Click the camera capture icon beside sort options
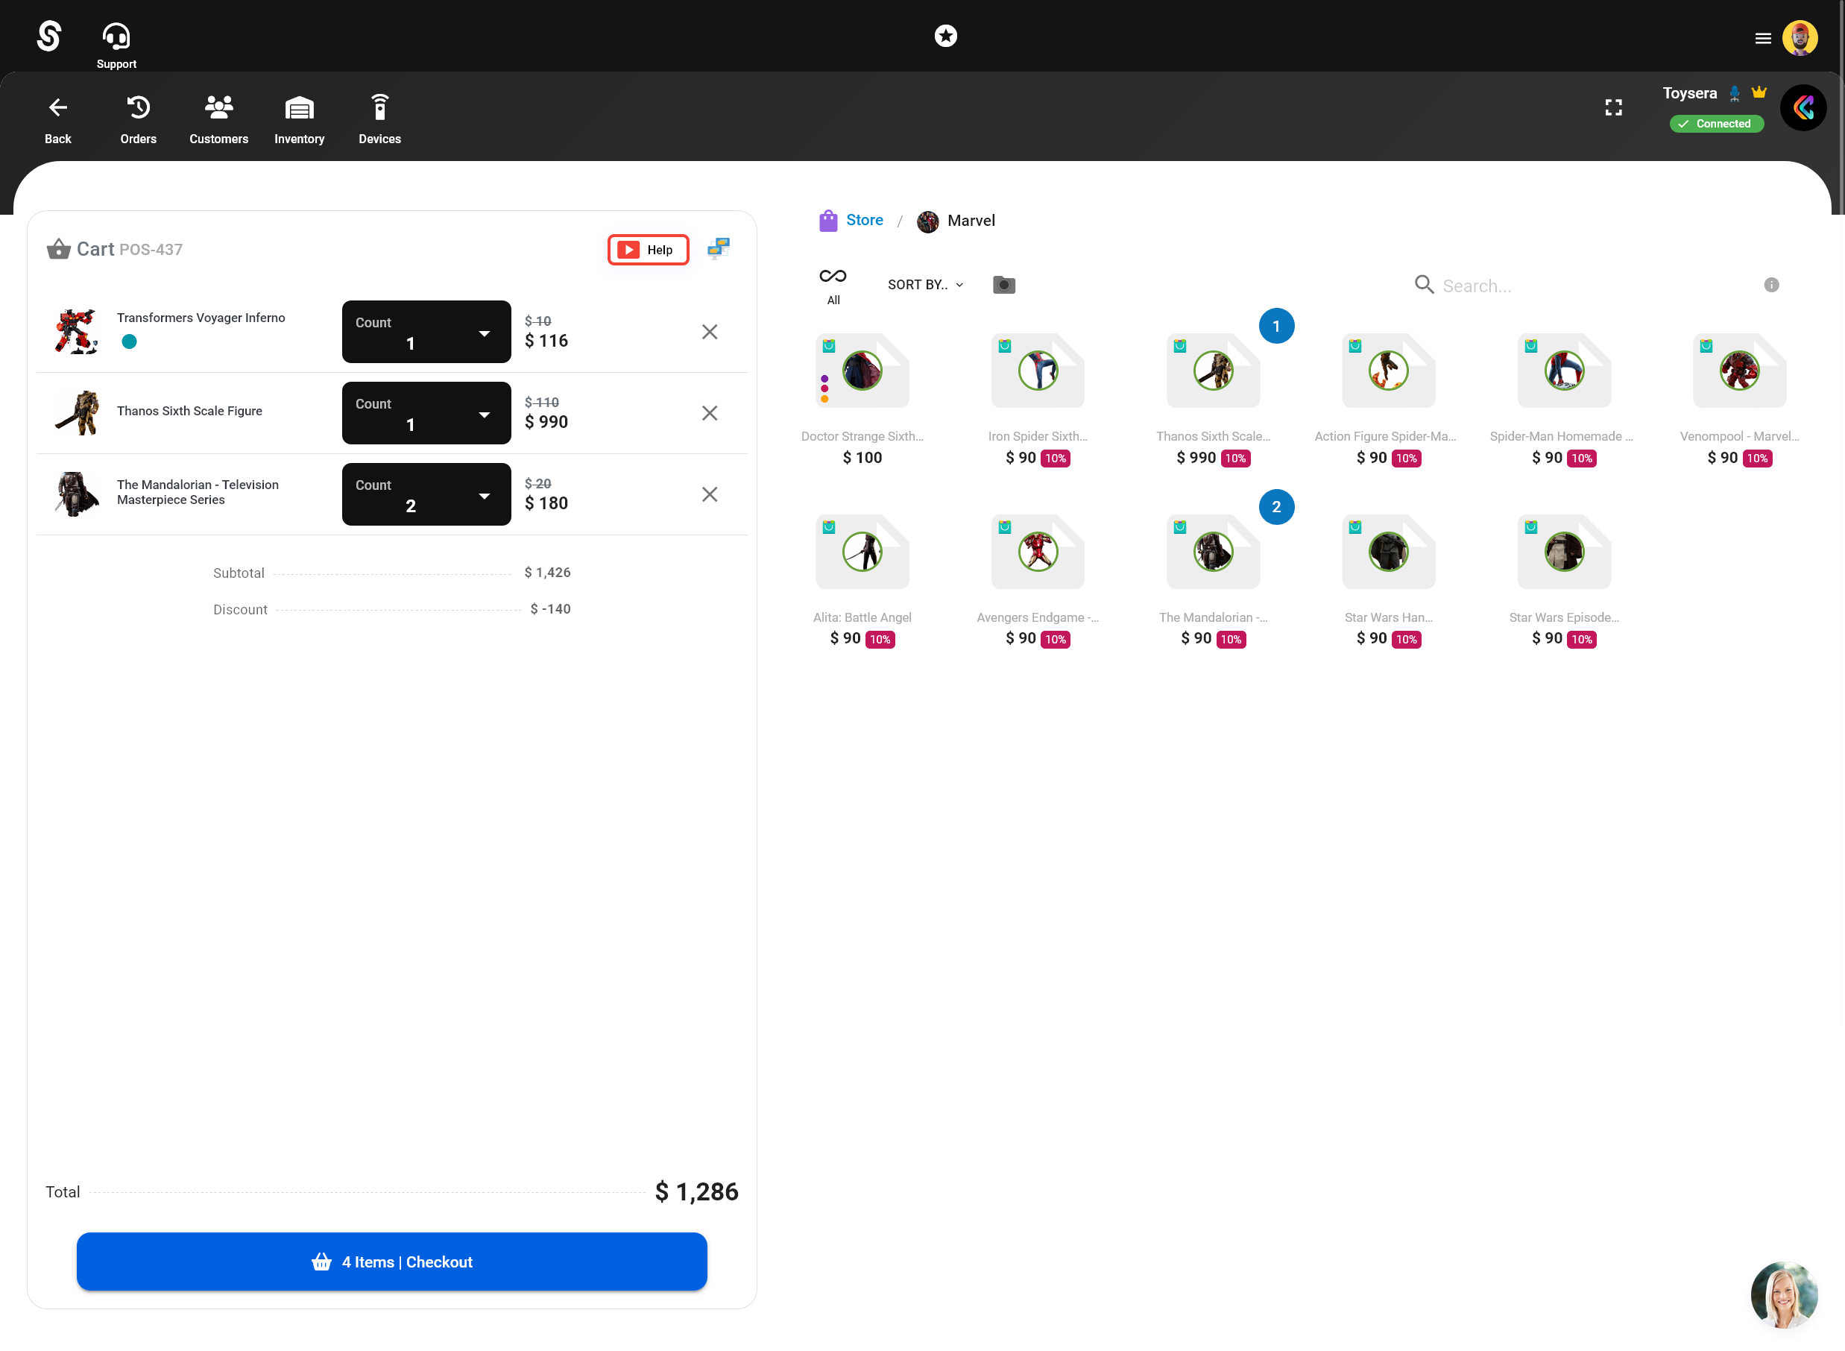Image resolution: width=1845 pixels, height=1351 pixels. (x=1004, y=285)
